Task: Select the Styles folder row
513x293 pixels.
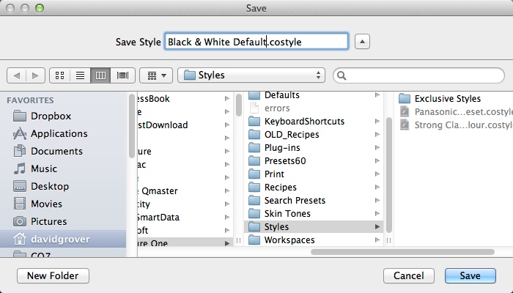Action: tap(314, 226)
